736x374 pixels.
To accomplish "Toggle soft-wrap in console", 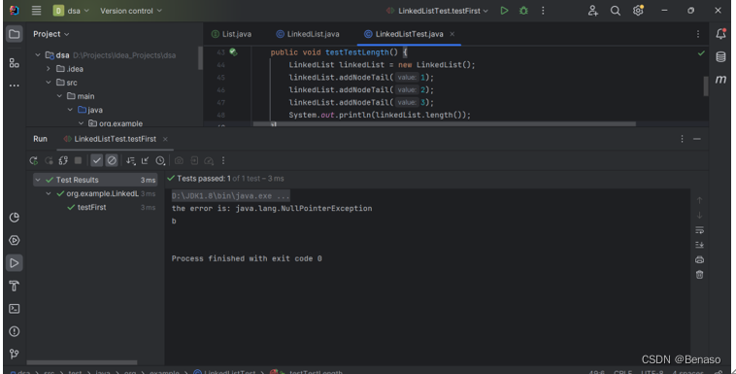I will point(699,230).
